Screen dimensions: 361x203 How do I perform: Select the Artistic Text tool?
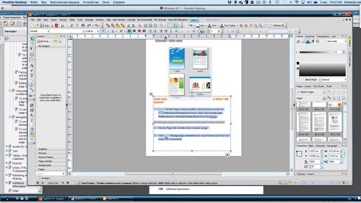point(32,65)
